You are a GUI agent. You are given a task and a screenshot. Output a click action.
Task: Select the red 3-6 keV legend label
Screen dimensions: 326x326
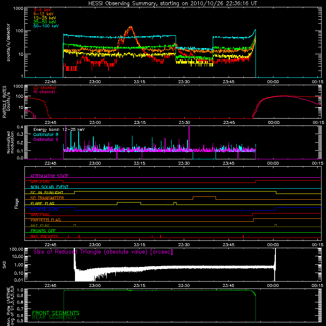click(x=42, y=10)
